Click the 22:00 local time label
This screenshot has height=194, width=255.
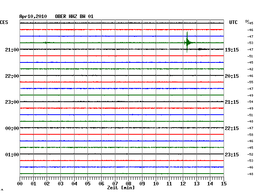pyautogui.click(x=12, y=76)
